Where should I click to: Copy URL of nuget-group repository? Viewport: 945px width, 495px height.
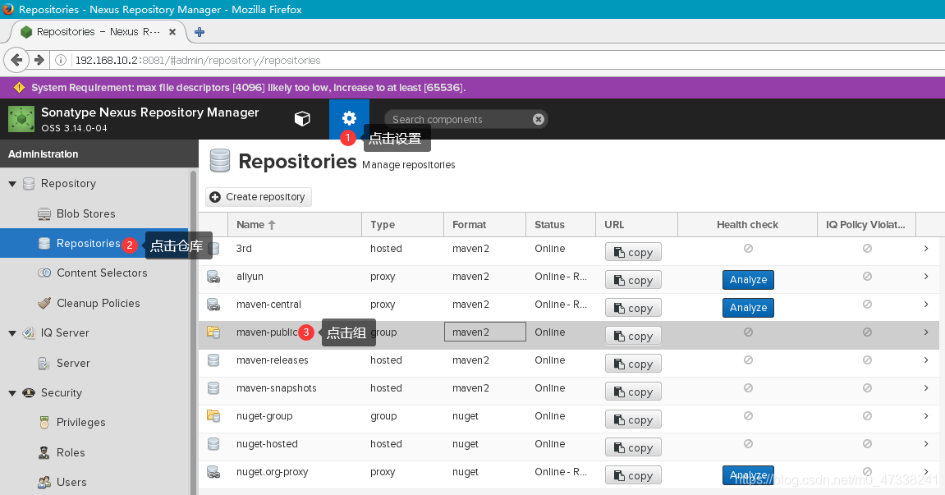point(633,419)
